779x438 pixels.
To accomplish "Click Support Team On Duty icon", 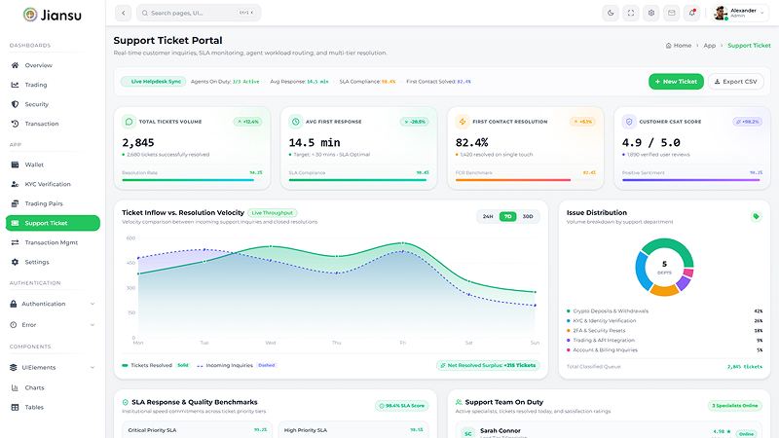I will tap(459, 402).
